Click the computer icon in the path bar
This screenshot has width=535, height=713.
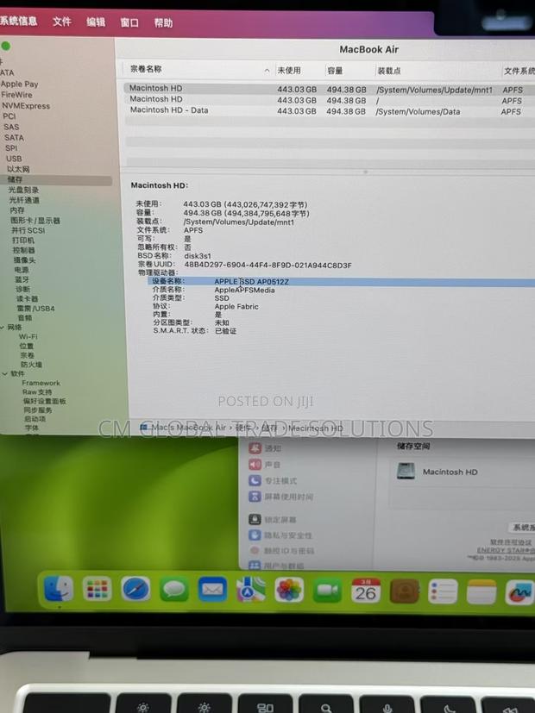tap(144, 427)
